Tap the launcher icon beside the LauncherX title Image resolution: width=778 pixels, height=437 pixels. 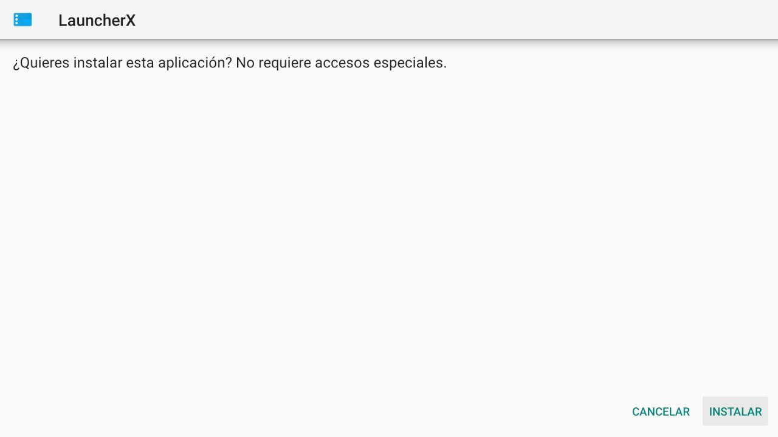pyautogui.click(x=22, y=20)
